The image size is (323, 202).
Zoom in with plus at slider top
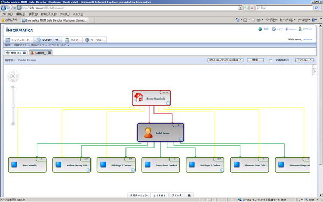coord(13,87)
